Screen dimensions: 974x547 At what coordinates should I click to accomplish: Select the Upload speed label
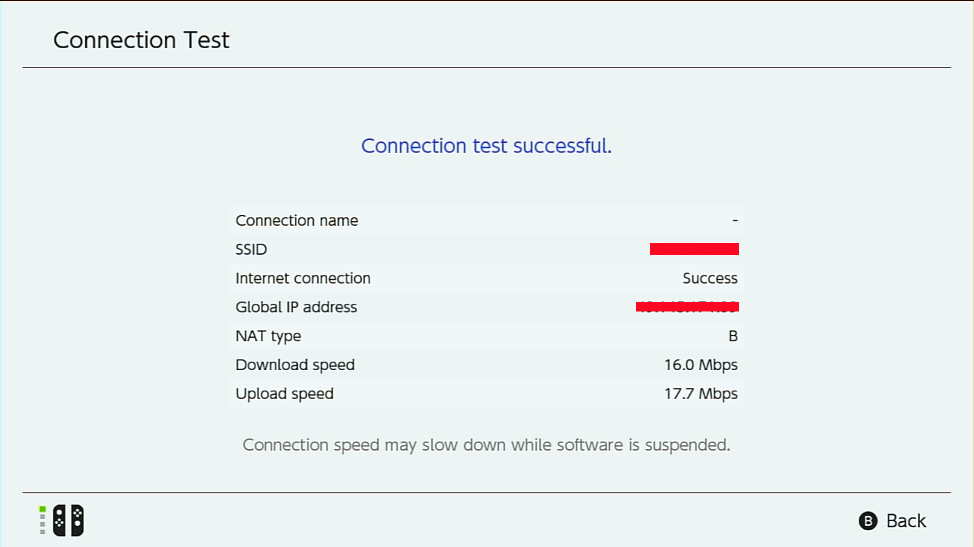[284, 394]
